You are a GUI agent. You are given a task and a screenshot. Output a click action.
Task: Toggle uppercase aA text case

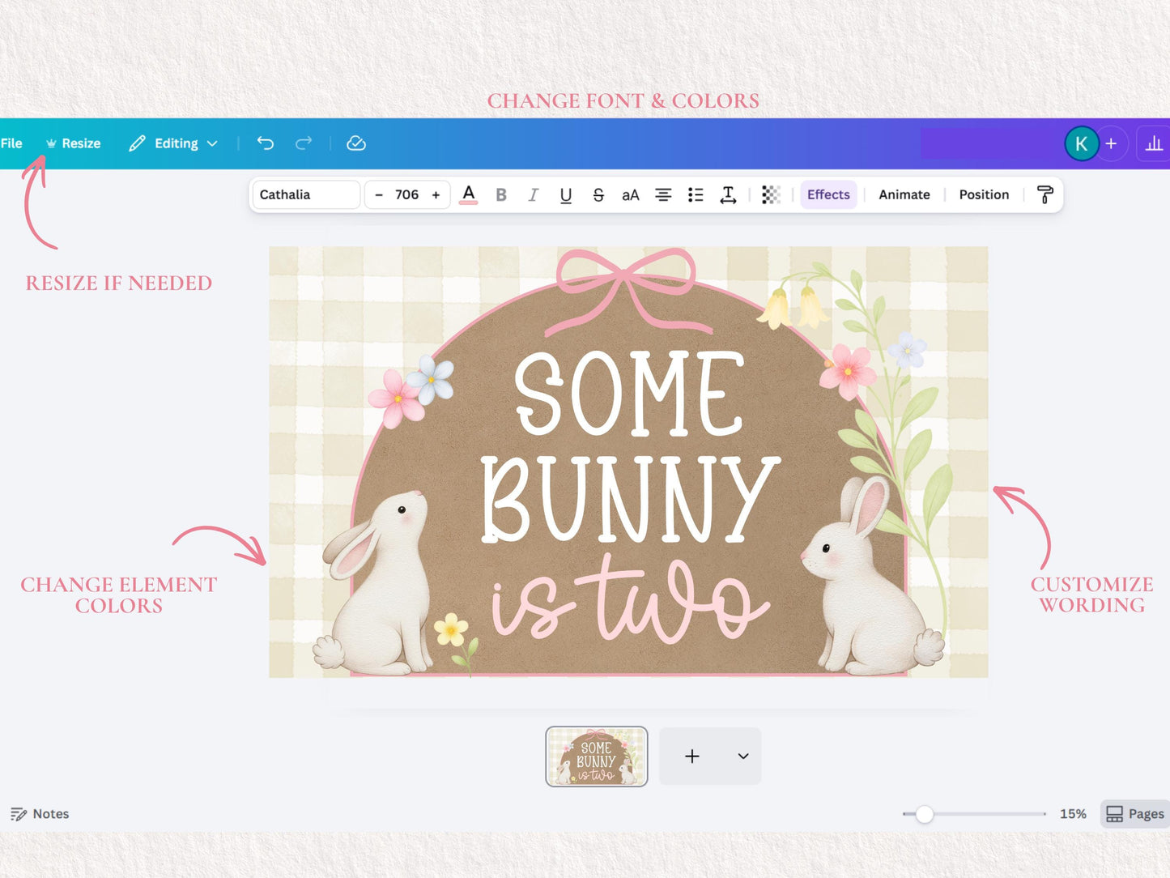[631, 194]
